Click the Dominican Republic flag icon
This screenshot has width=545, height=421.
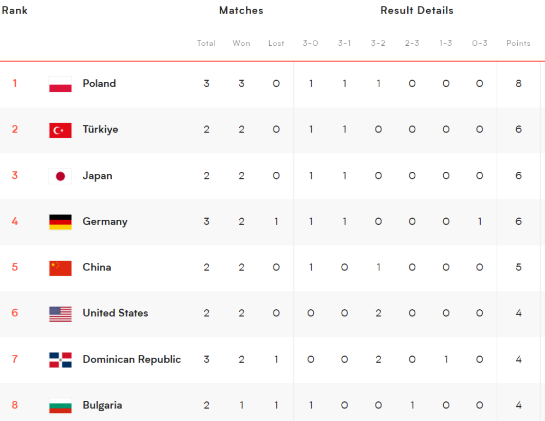tap(60, 360)
